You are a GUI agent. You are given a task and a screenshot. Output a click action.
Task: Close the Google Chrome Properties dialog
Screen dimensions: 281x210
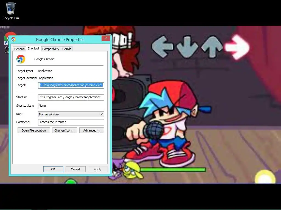pyautogui.click(x=106, y=38)
